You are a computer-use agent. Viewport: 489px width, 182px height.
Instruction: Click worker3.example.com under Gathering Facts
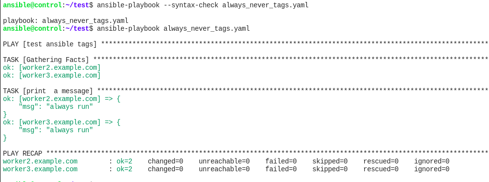point(60,75)
